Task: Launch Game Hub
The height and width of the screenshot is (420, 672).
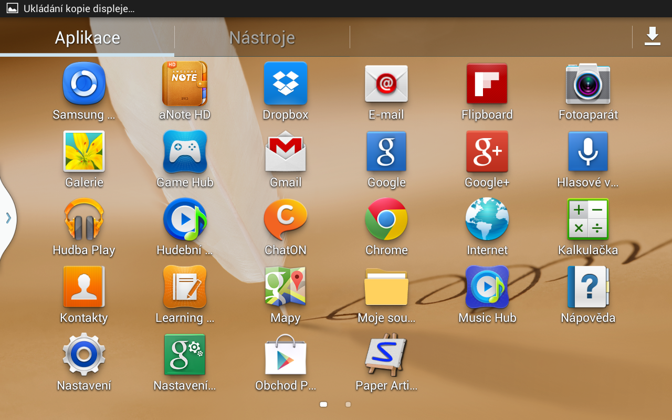Action: [x=185, y=152]
